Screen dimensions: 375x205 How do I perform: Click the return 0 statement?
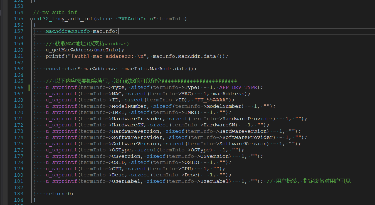pos(59,194)
